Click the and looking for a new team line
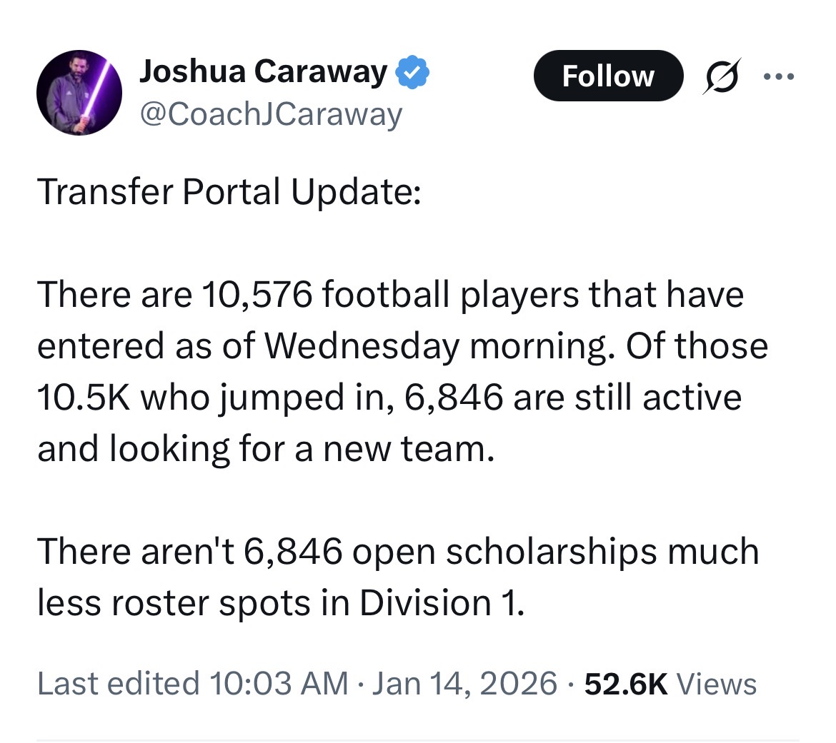 click(266, 448)
